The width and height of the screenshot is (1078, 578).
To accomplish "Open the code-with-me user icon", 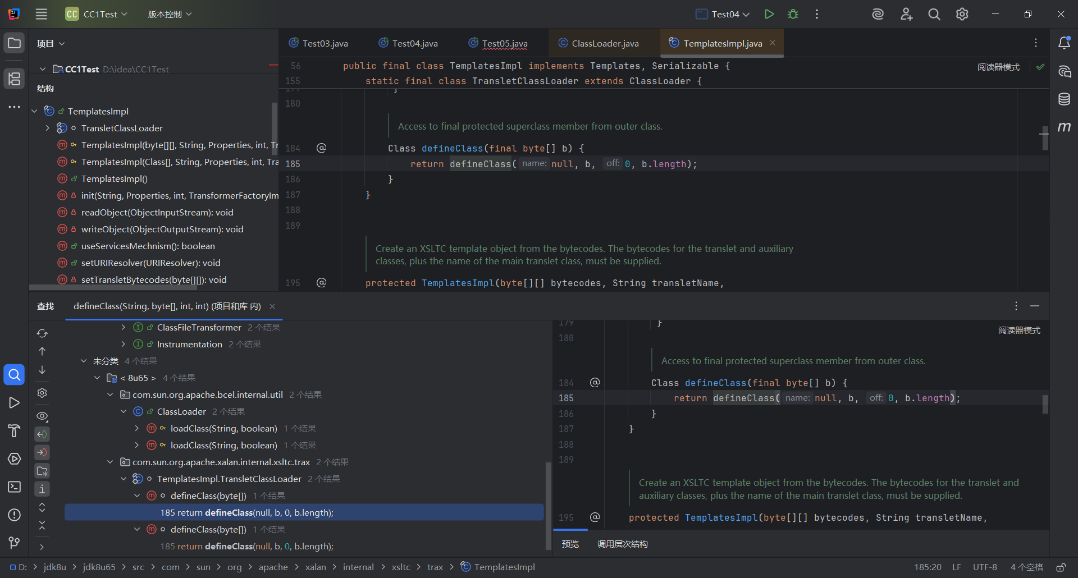I will point(906,14).
